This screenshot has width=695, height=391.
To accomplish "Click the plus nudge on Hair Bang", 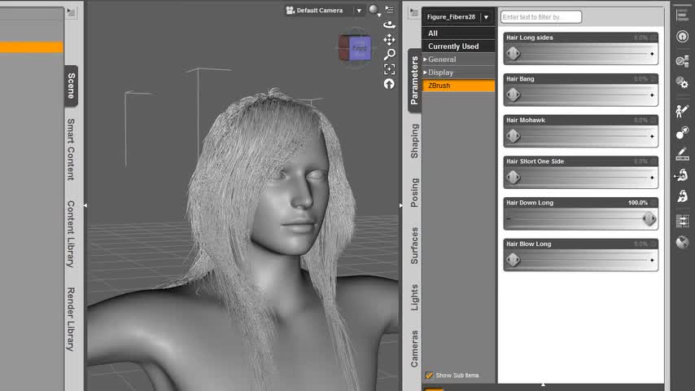I will point(652,95).
